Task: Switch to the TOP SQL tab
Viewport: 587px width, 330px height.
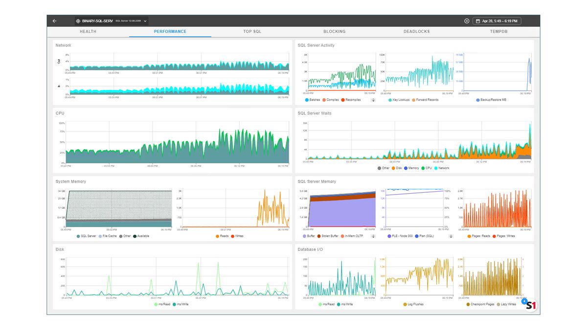Action: tap(253, 31)
